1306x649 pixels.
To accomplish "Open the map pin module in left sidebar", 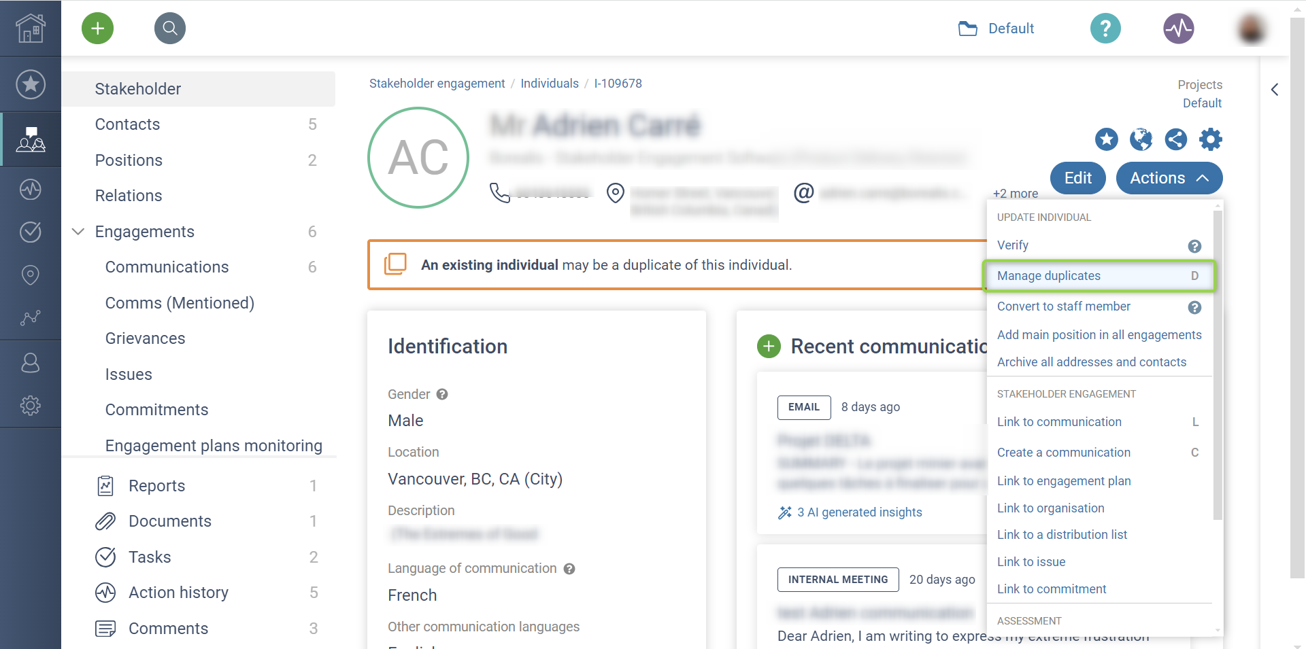I will click(x=31, y=275).
